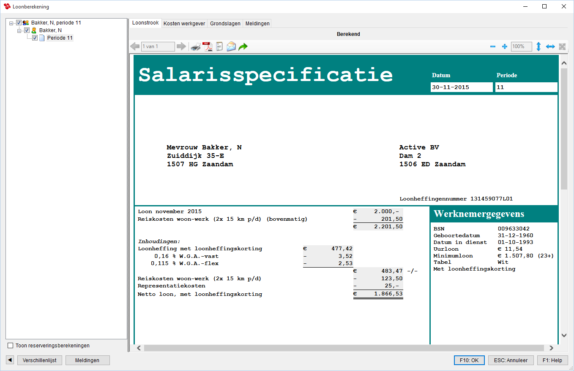Open the Meldingen tab
This screenshot has height=371, width=574.
point(257,24)
